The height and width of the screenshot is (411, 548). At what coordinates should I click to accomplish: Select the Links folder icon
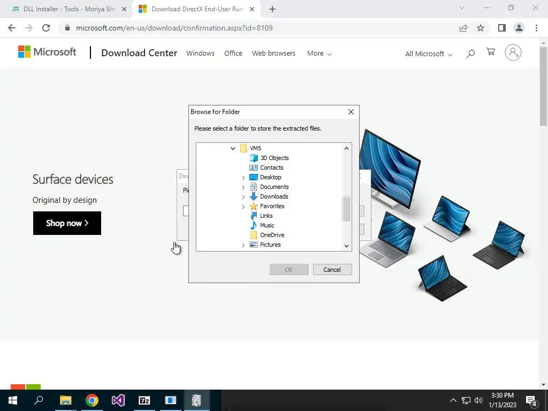click(x=254, y=216)
